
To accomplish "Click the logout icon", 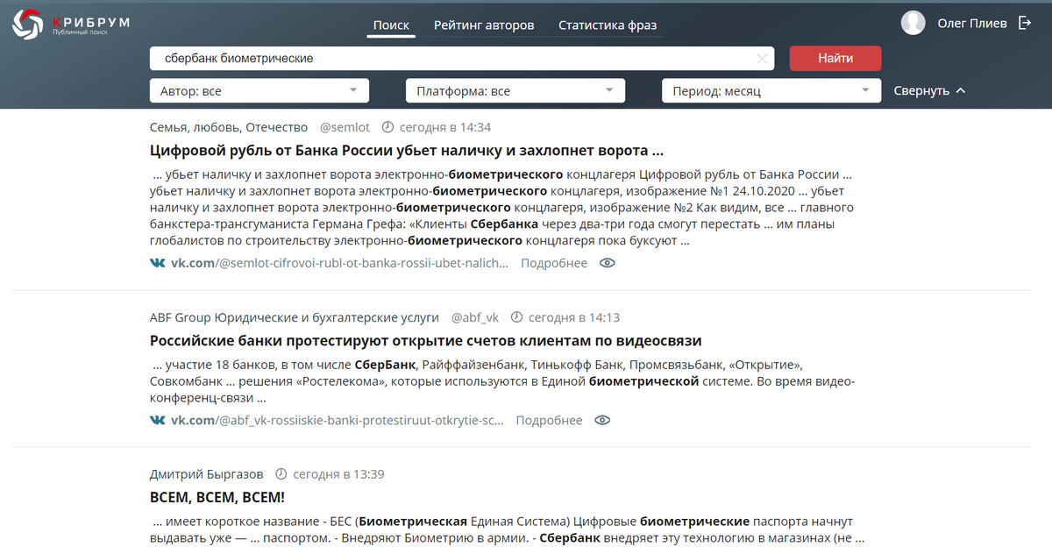I will (x=1025, y=24).
